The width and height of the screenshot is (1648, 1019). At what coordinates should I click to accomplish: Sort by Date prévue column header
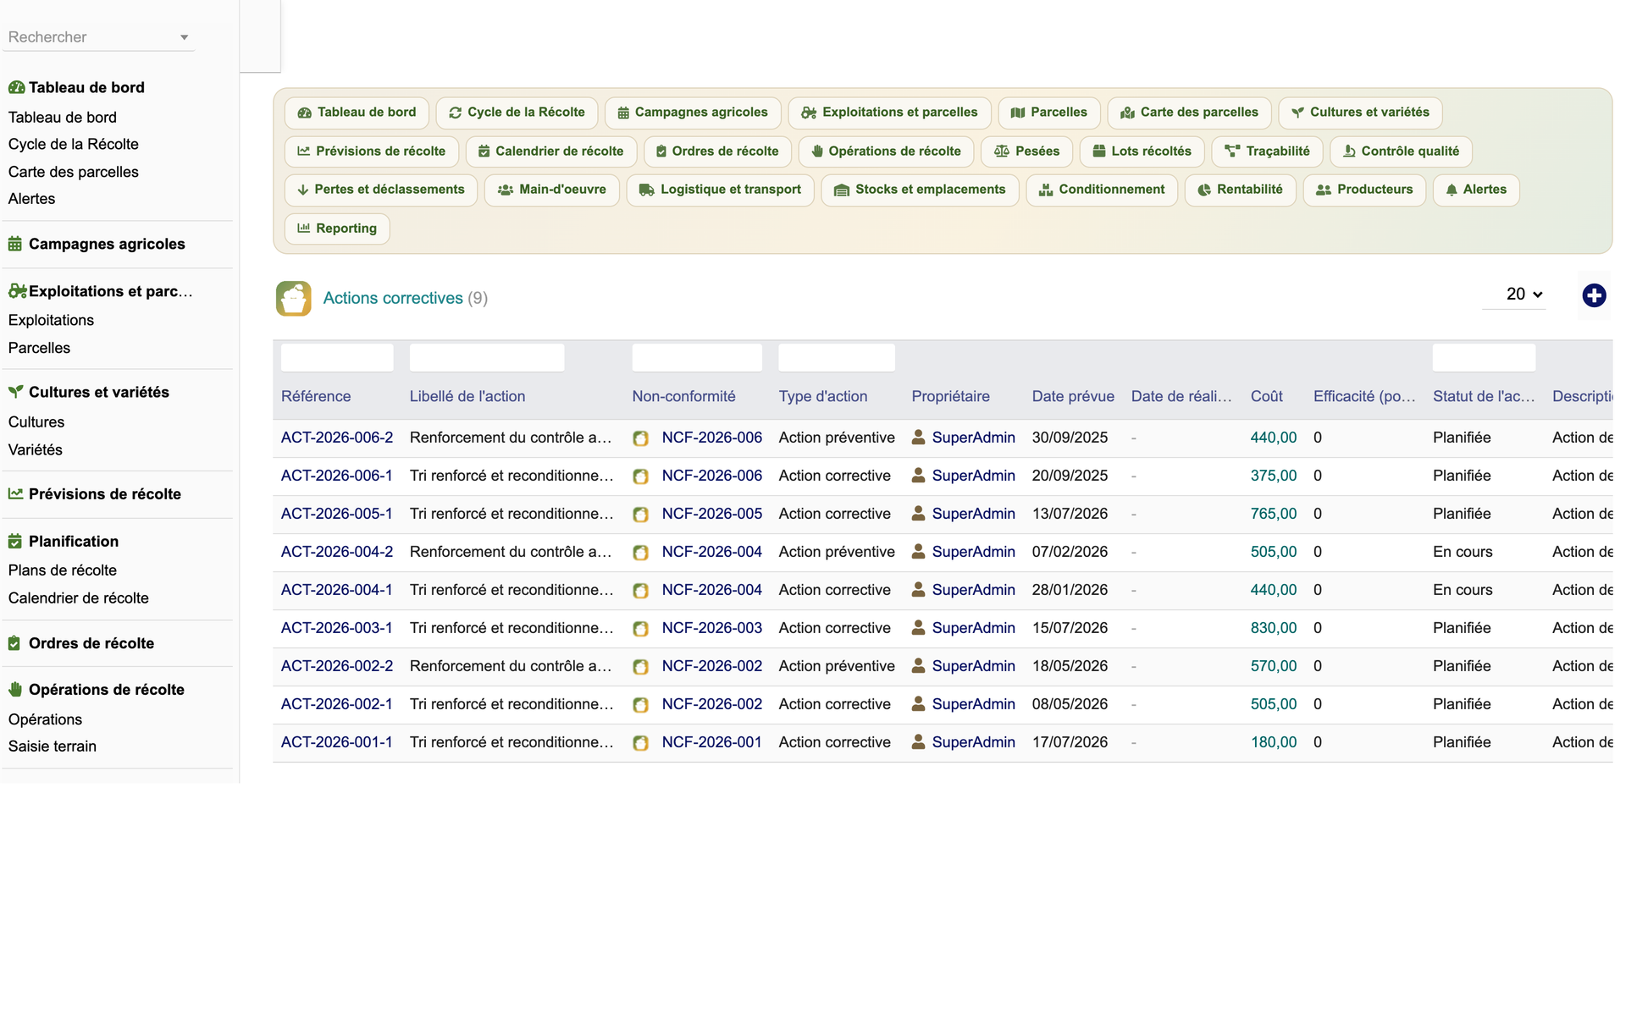coord(1073,396)
